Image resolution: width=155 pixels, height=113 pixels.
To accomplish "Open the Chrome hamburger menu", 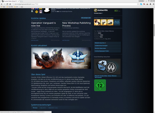I will (153, 4).
